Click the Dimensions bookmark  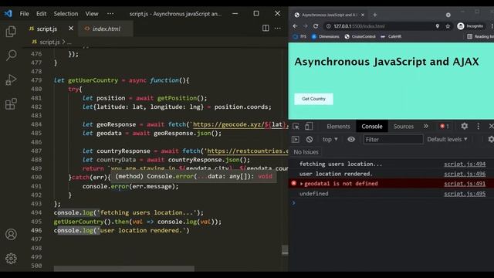click(325, 36)
